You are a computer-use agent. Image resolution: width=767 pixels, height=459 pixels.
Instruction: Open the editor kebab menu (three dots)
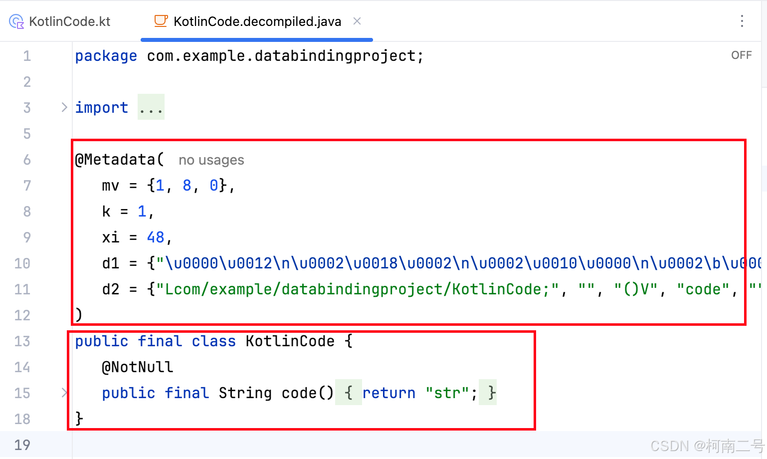742,21
